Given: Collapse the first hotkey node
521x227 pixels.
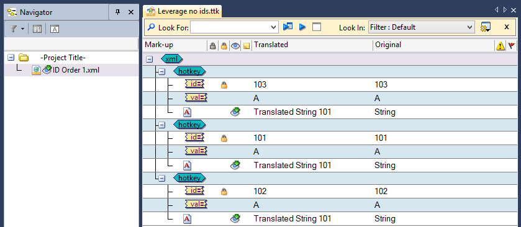Looking at the screenshot, I should coord(161,71).
